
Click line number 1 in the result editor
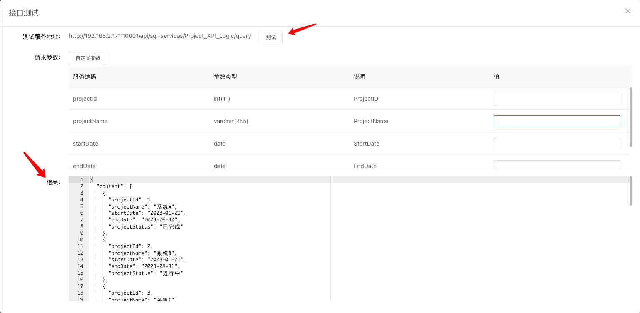coord(81,179)
